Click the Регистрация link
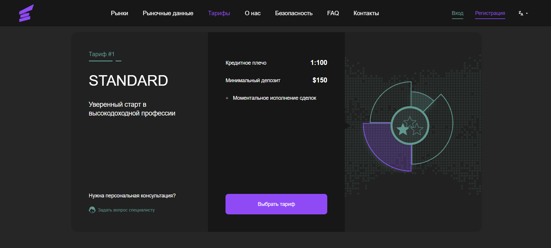Image resolution: width=551 pixels, height=248 pixels. pyautogui.click(x=490, y=13)
